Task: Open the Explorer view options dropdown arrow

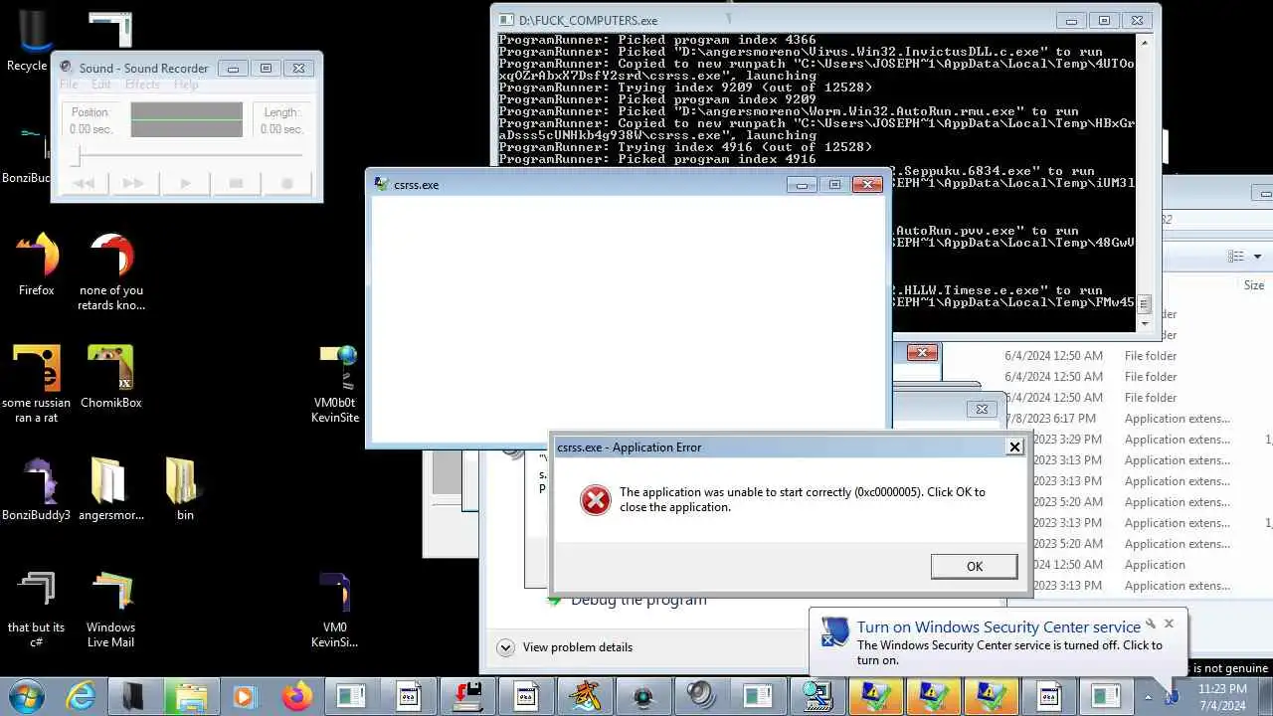Action: tap(1257, 257)
